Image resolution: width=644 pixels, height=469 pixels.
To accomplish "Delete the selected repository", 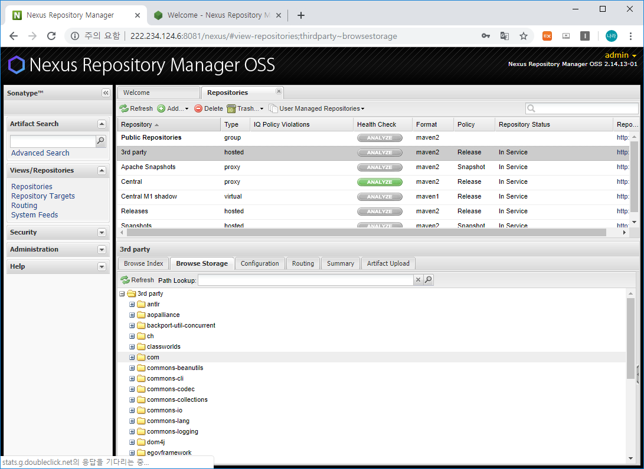I will click(x=208, y=108).
